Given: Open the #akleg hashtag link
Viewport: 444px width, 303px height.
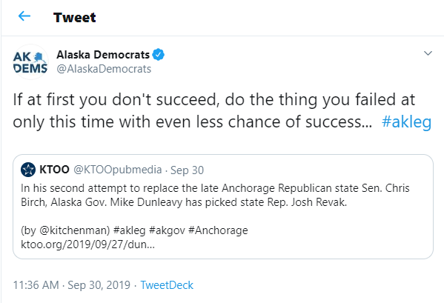Looking at the screenshot, I should tap(406, 122).
